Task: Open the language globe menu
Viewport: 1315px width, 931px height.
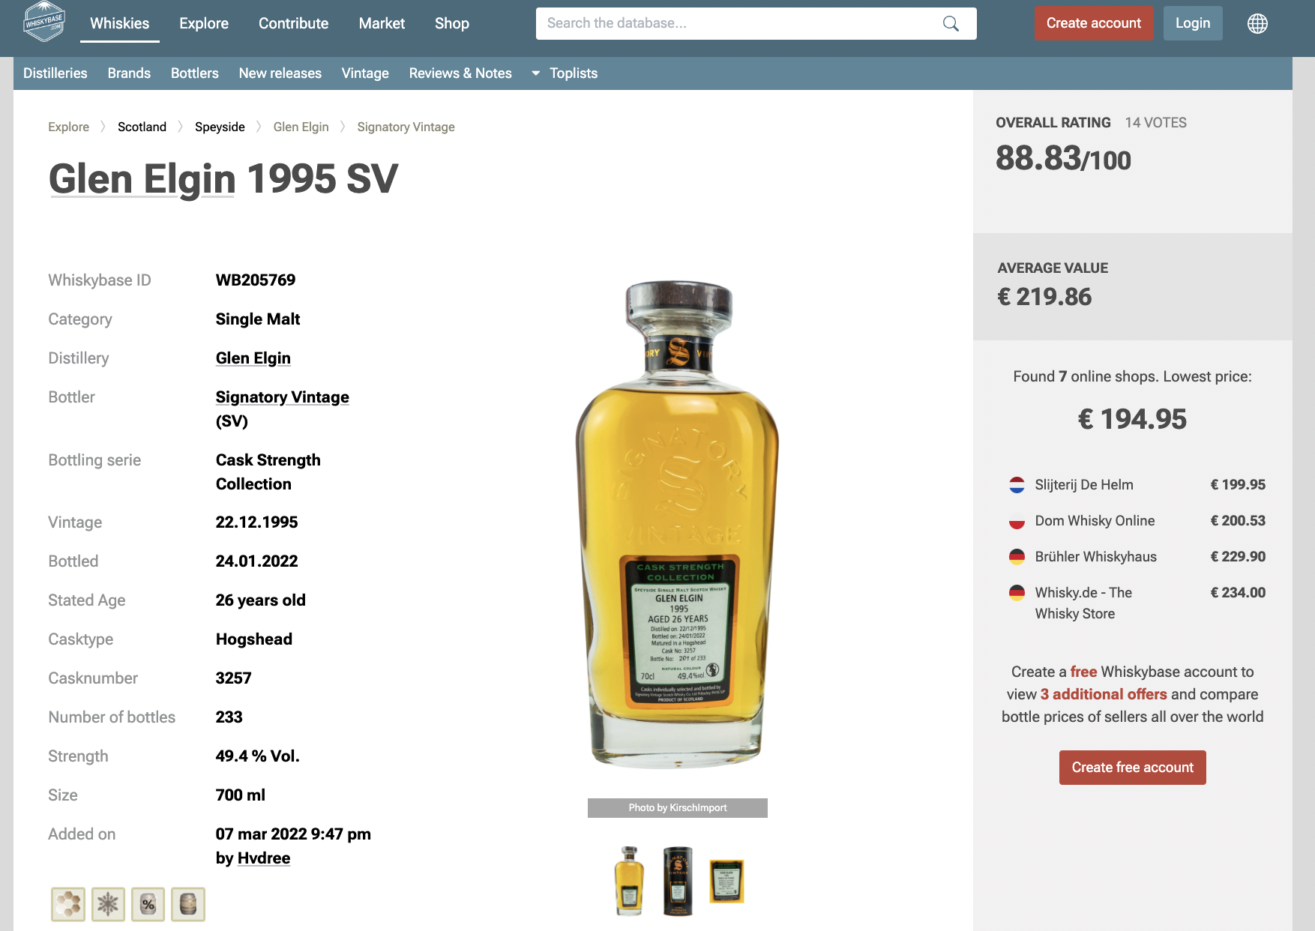Action: 1257,23
